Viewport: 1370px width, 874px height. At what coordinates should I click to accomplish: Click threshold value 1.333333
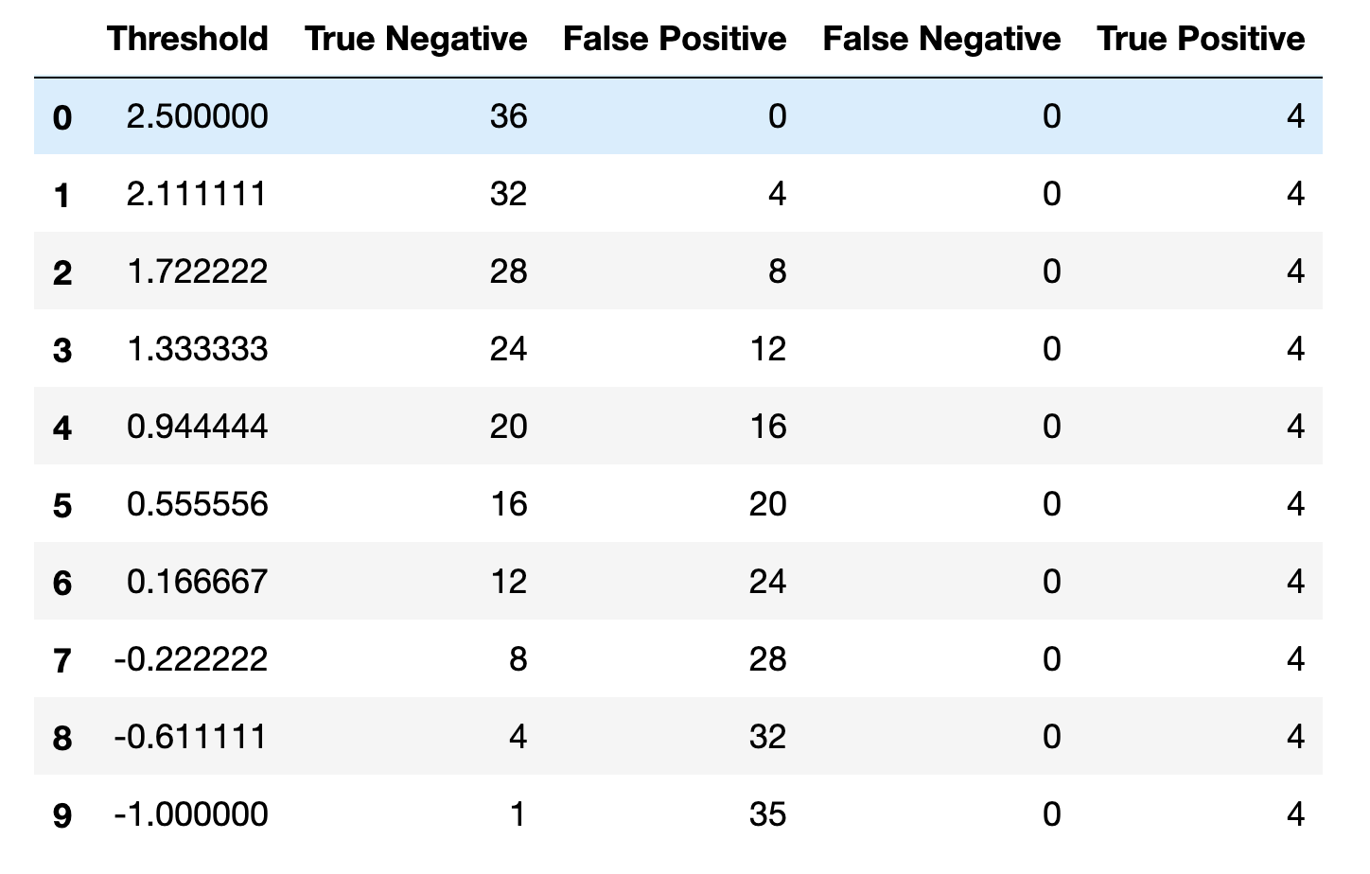(197, 349)
